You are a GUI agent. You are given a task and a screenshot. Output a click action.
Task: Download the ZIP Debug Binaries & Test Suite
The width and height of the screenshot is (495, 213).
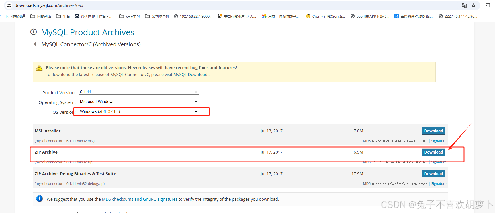(x=433, y=174)
